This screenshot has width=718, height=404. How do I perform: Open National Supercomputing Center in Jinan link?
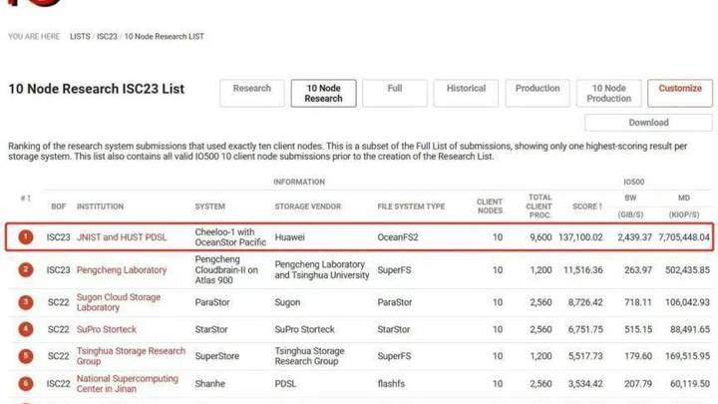point(128,383)
